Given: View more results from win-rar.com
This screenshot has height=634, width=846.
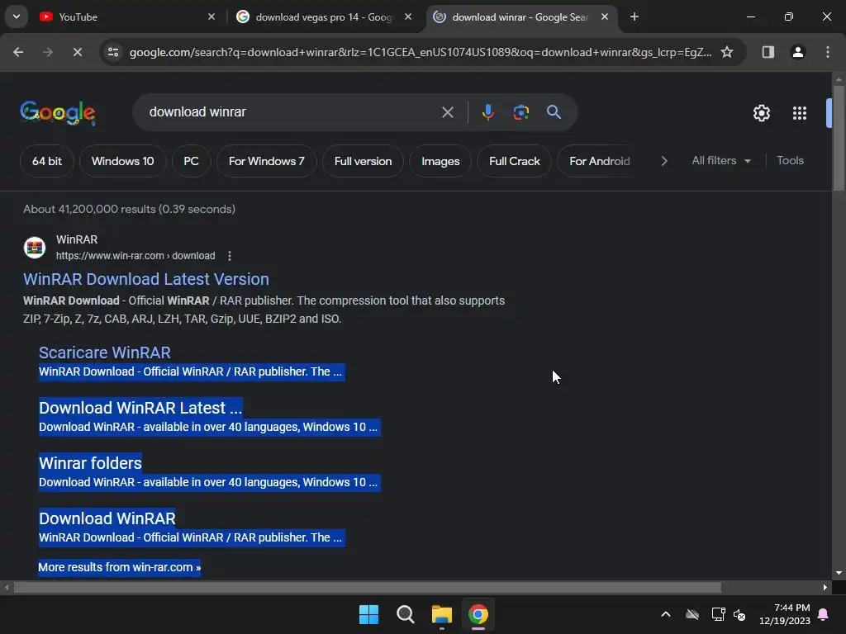Looking at the screenshot, I should [119, 567].
